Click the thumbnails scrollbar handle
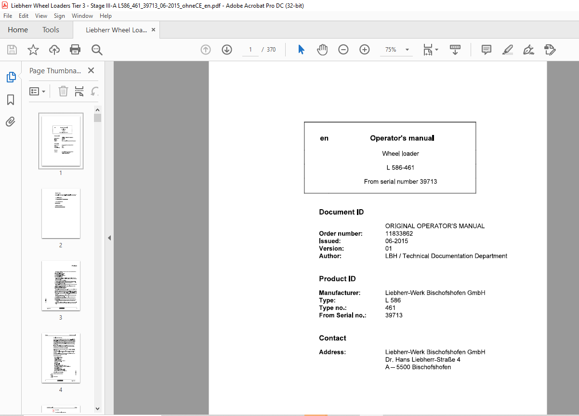The image size is (579, 416). pos(98,118)
